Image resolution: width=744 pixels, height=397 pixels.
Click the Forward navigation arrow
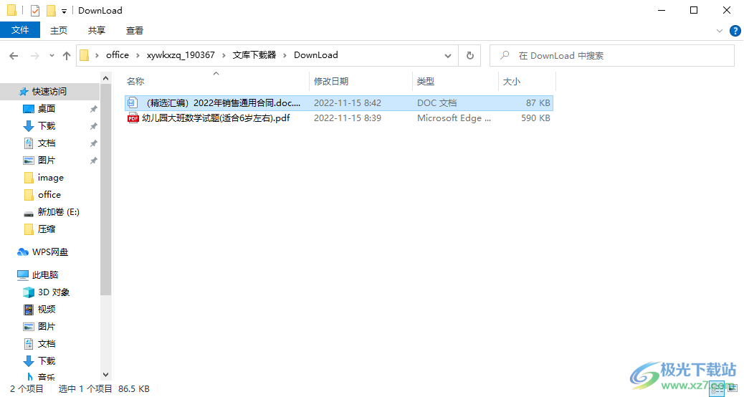[x=34, y=56]
